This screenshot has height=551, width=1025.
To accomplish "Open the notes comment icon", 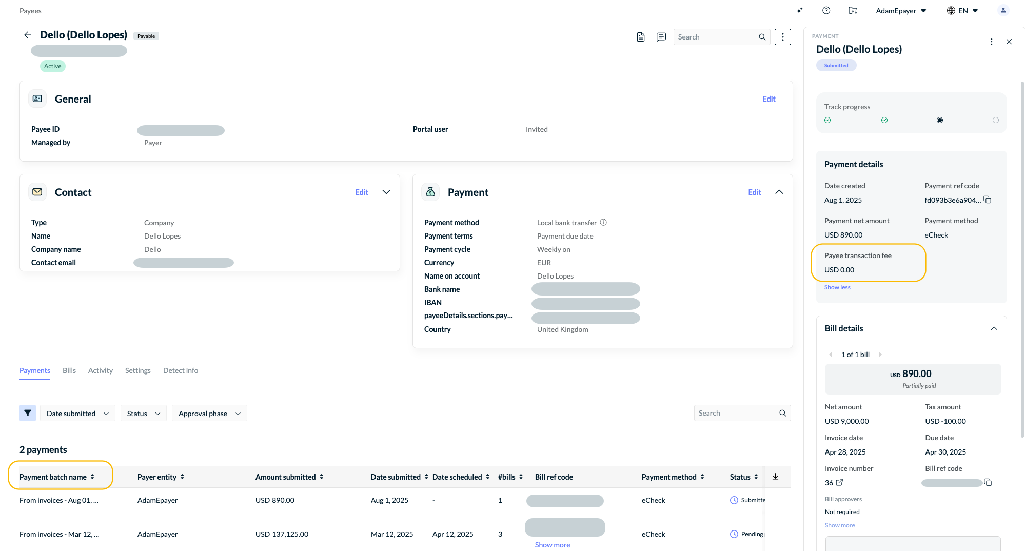I will pos(661,37).
